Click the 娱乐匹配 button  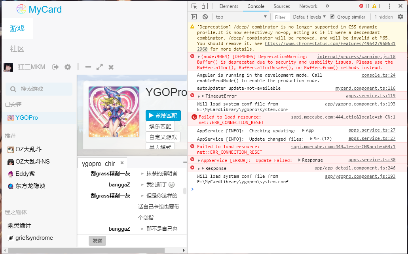tap(160, 126)
